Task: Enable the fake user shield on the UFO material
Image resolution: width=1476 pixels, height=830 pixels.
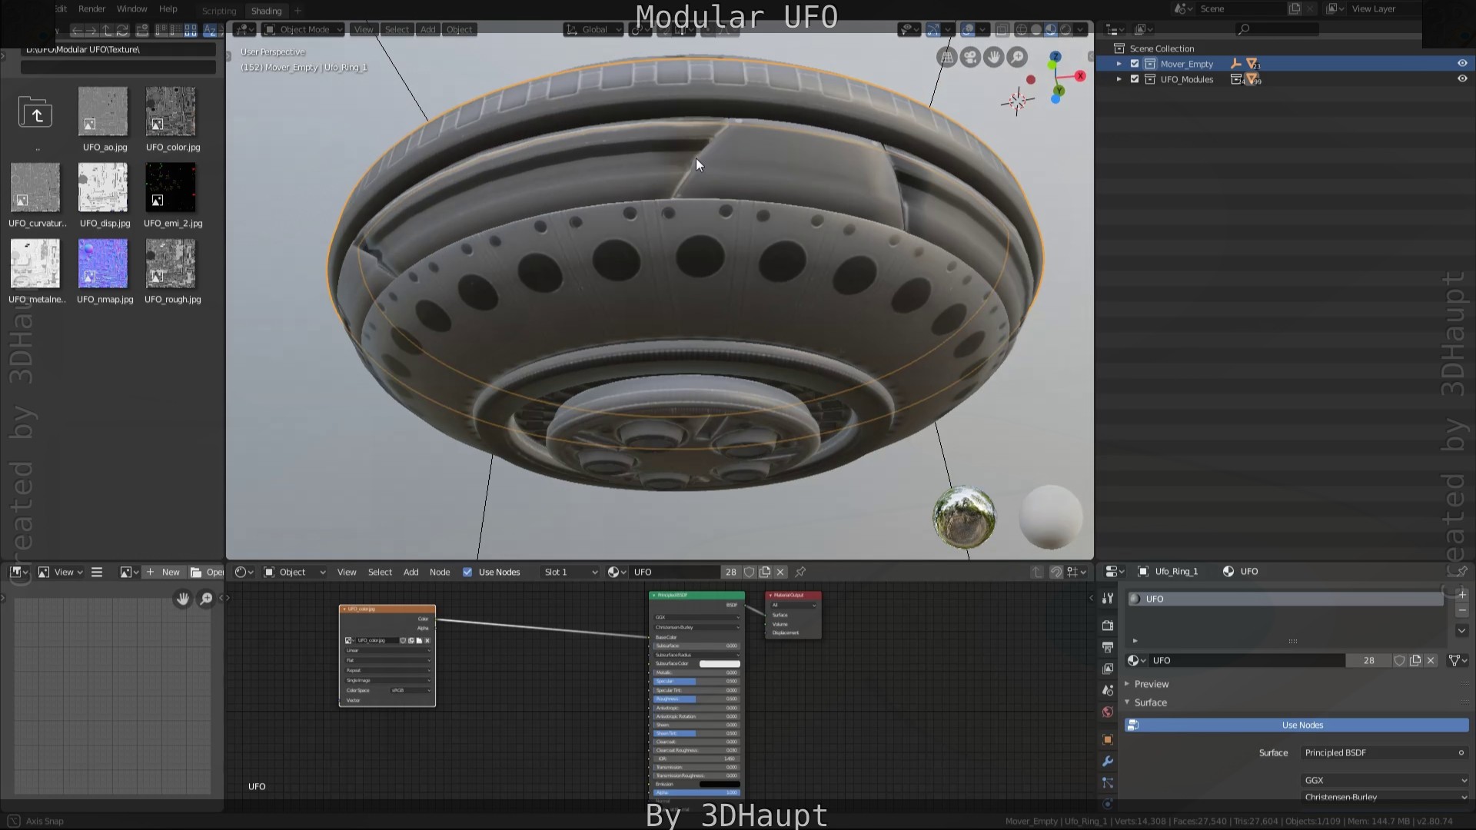Action: pos(1399,660)
